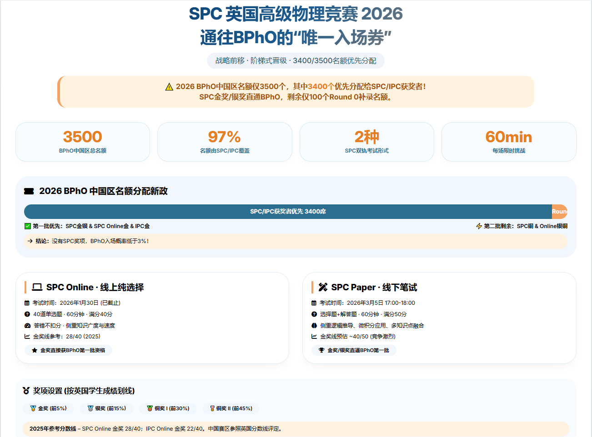
Task: Click the calendar icon beside 2026年1月30日
Action: coord(27,303)
